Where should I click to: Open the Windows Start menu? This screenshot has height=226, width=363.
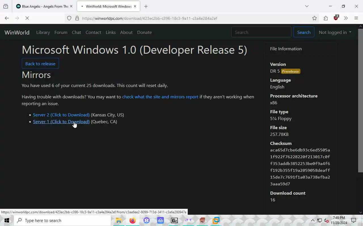tap(7, 220)
